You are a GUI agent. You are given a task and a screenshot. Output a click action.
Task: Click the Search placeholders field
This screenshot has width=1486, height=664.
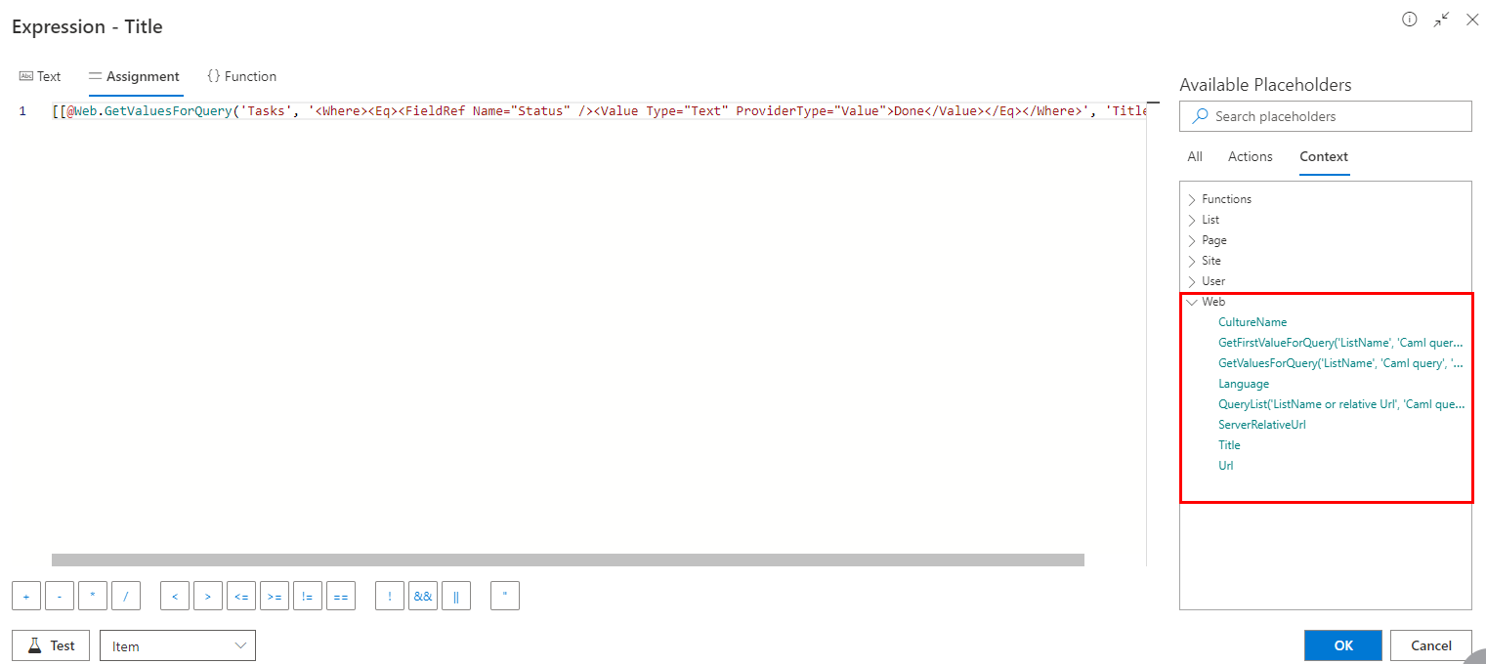coord(1326,116)
